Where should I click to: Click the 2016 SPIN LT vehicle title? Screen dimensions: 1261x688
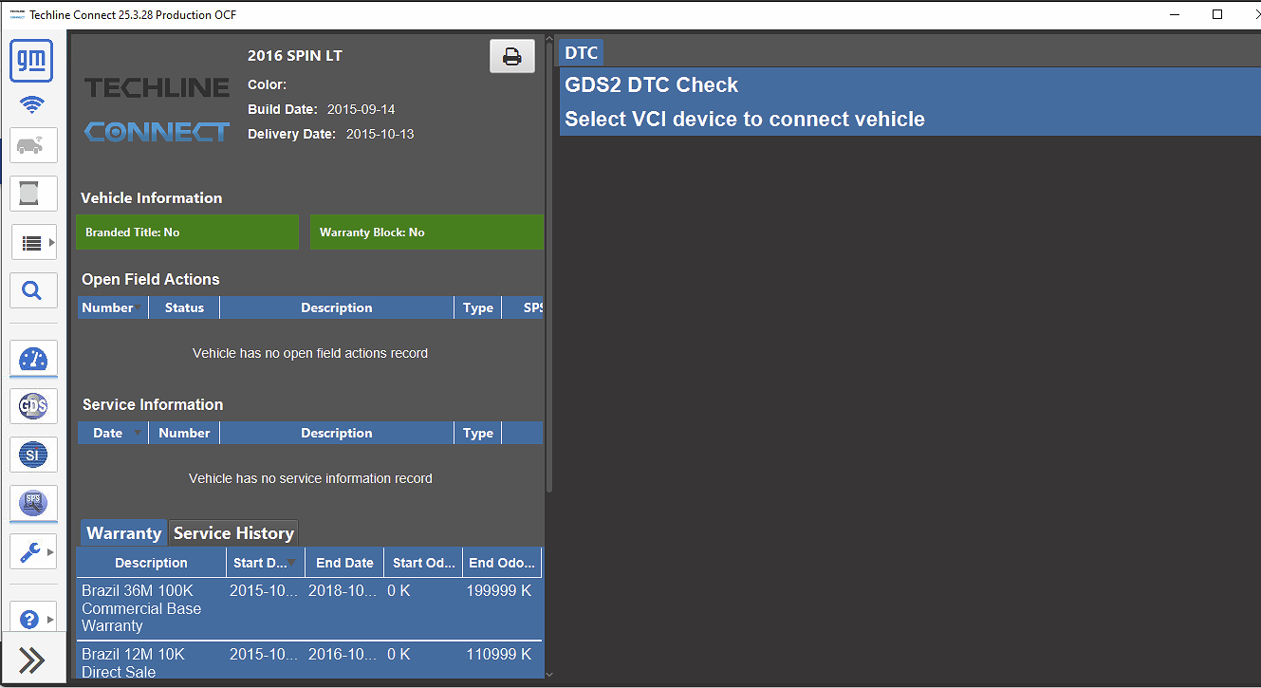[x=295, y=56]
